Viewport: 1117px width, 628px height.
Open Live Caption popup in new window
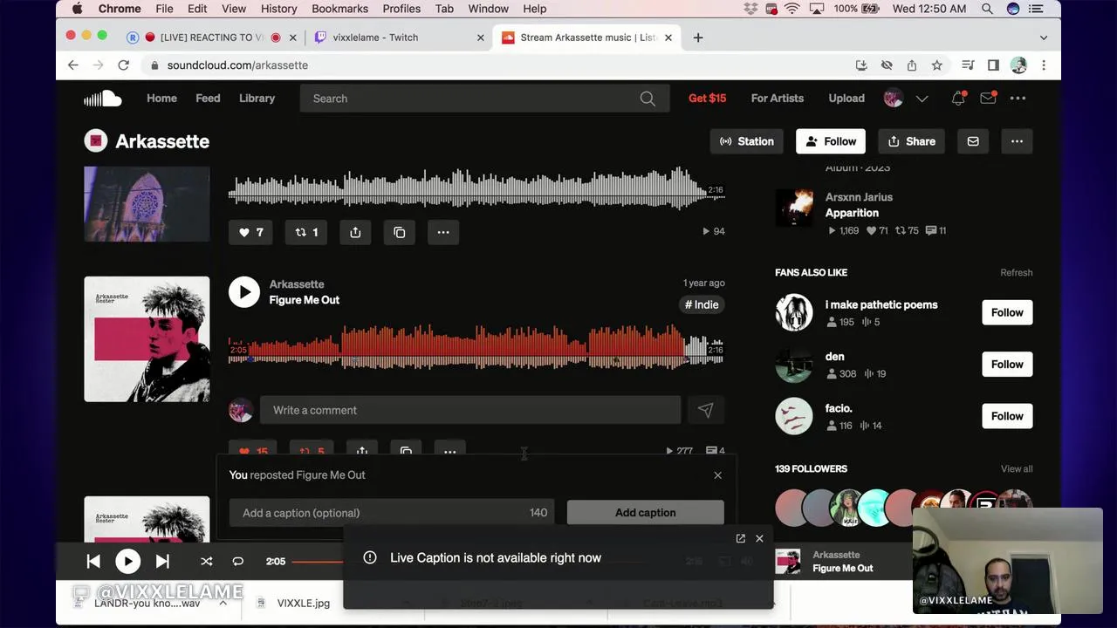pyautogui.click(x=740, y=538)
